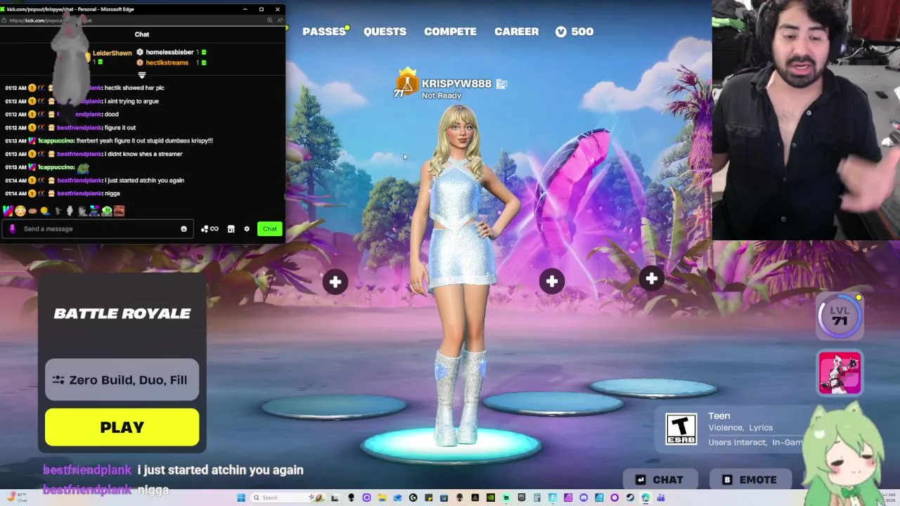Open the CAREER tab
This screenshot has width=900, height=506.
pyautogui.click(x=516, y=32)
